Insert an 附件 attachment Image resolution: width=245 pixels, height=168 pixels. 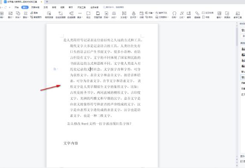[149, 17]
